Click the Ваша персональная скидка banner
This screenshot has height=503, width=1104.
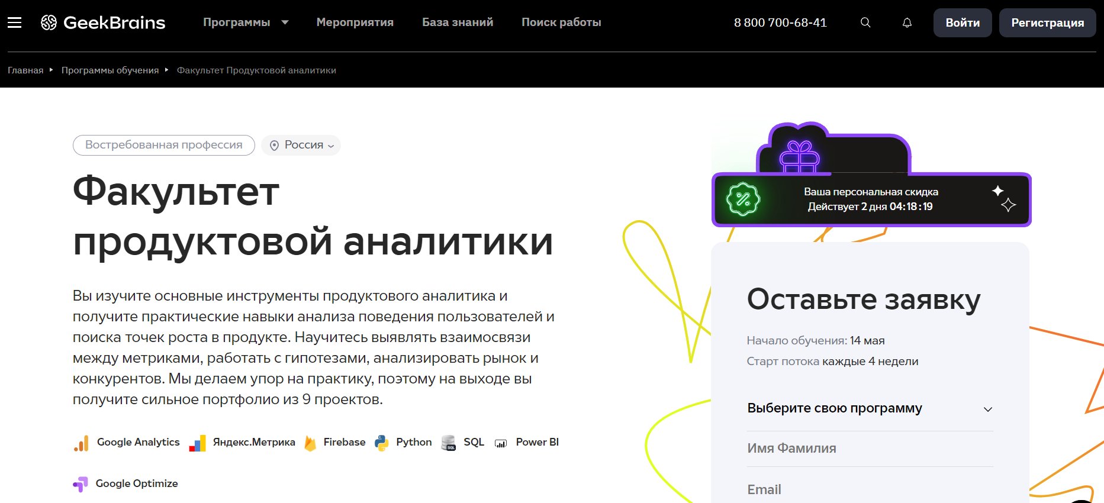click(x=871, y=199)
